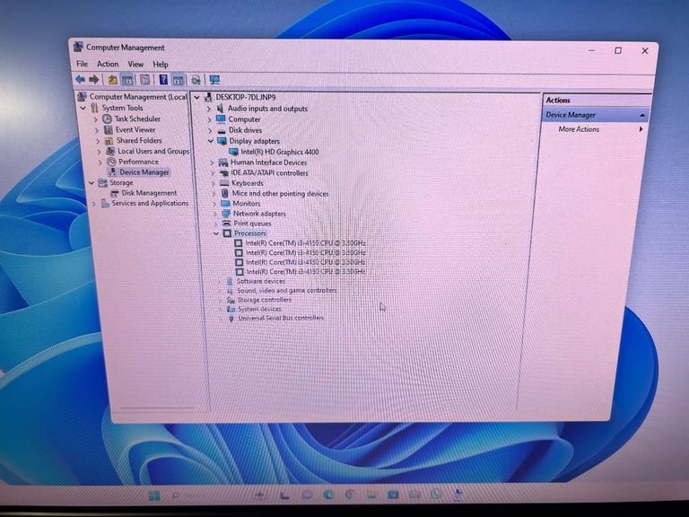Image resolution: width=689 pixels, height=517 pixels.
Task: Click the Human Interface Devices icon
Action: [223, 162]
